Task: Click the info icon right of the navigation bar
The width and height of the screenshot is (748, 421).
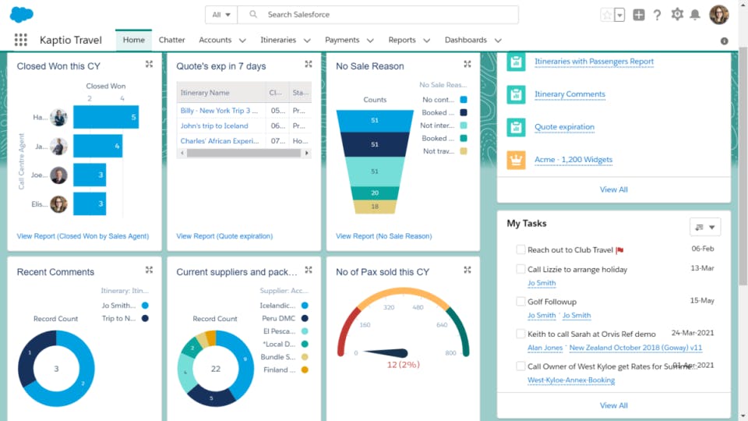Action: click(x=724, y=41)
